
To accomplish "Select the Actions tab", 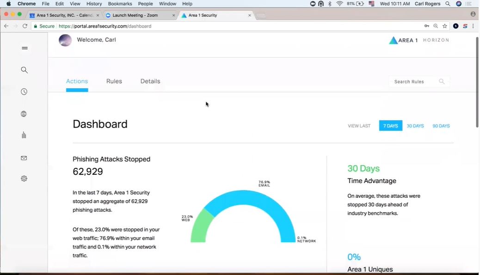I will point(77,81).
